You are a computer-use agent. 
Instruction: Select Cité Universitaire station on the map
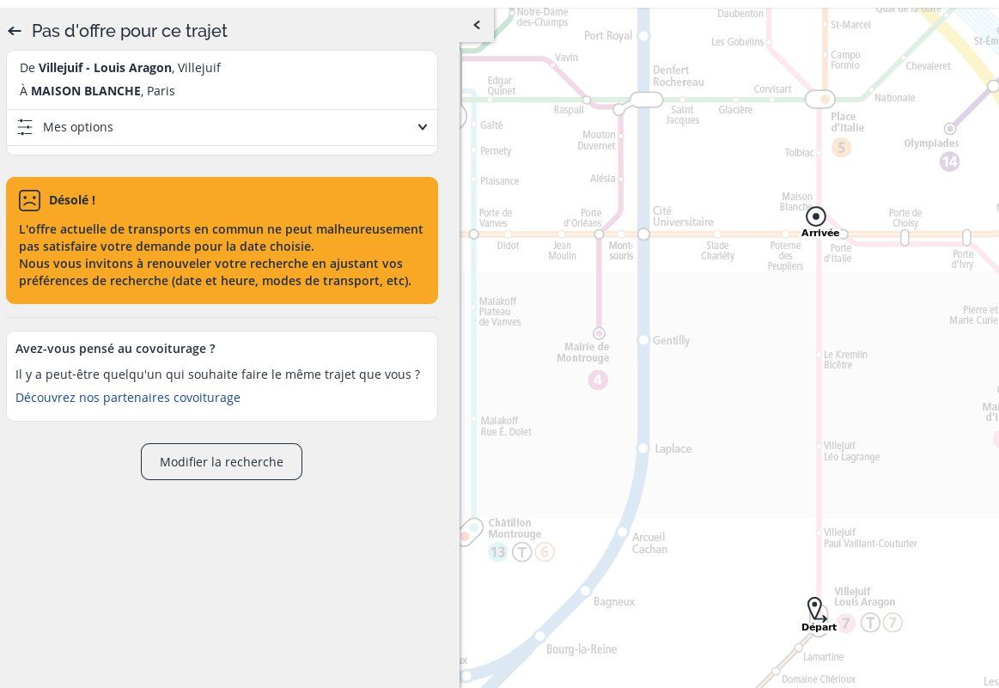pyautogui.click(x=643, y=234)
